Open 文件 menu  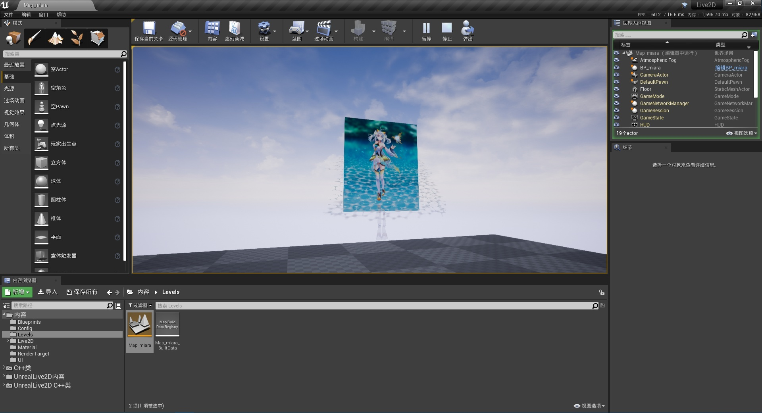9,15
